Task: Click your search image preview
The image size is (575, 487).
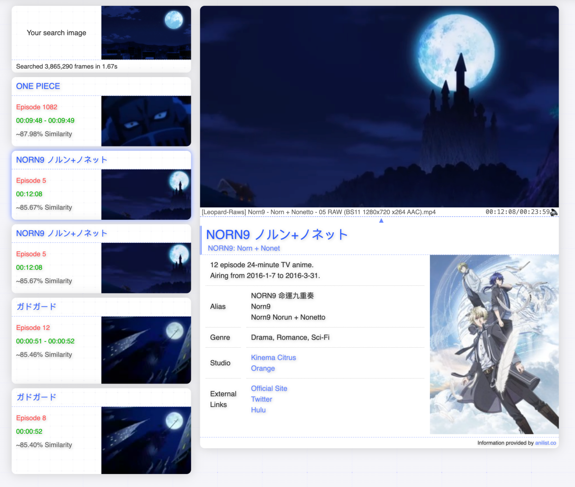Action: click(x=146, y=33)
